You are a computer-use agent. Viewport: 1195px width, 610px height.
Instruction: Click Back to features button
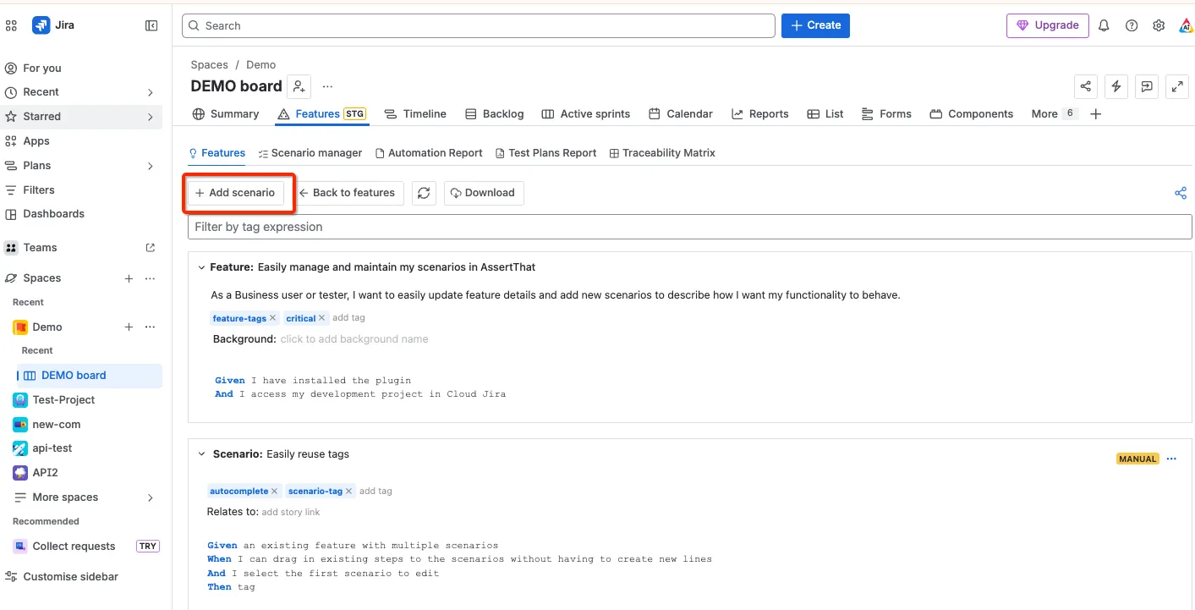[348, 193]
